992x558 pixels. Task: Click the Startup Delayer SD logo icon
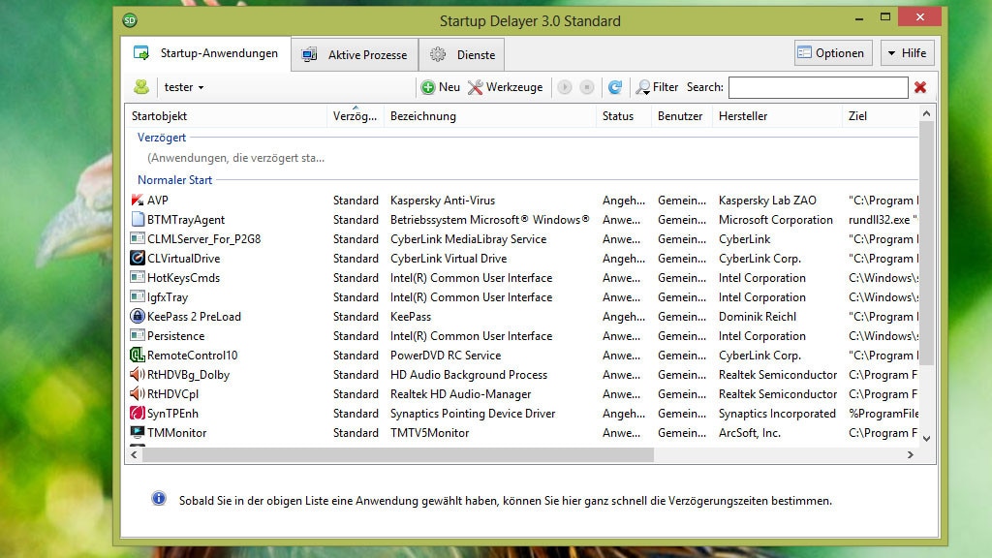click(130, 20)
